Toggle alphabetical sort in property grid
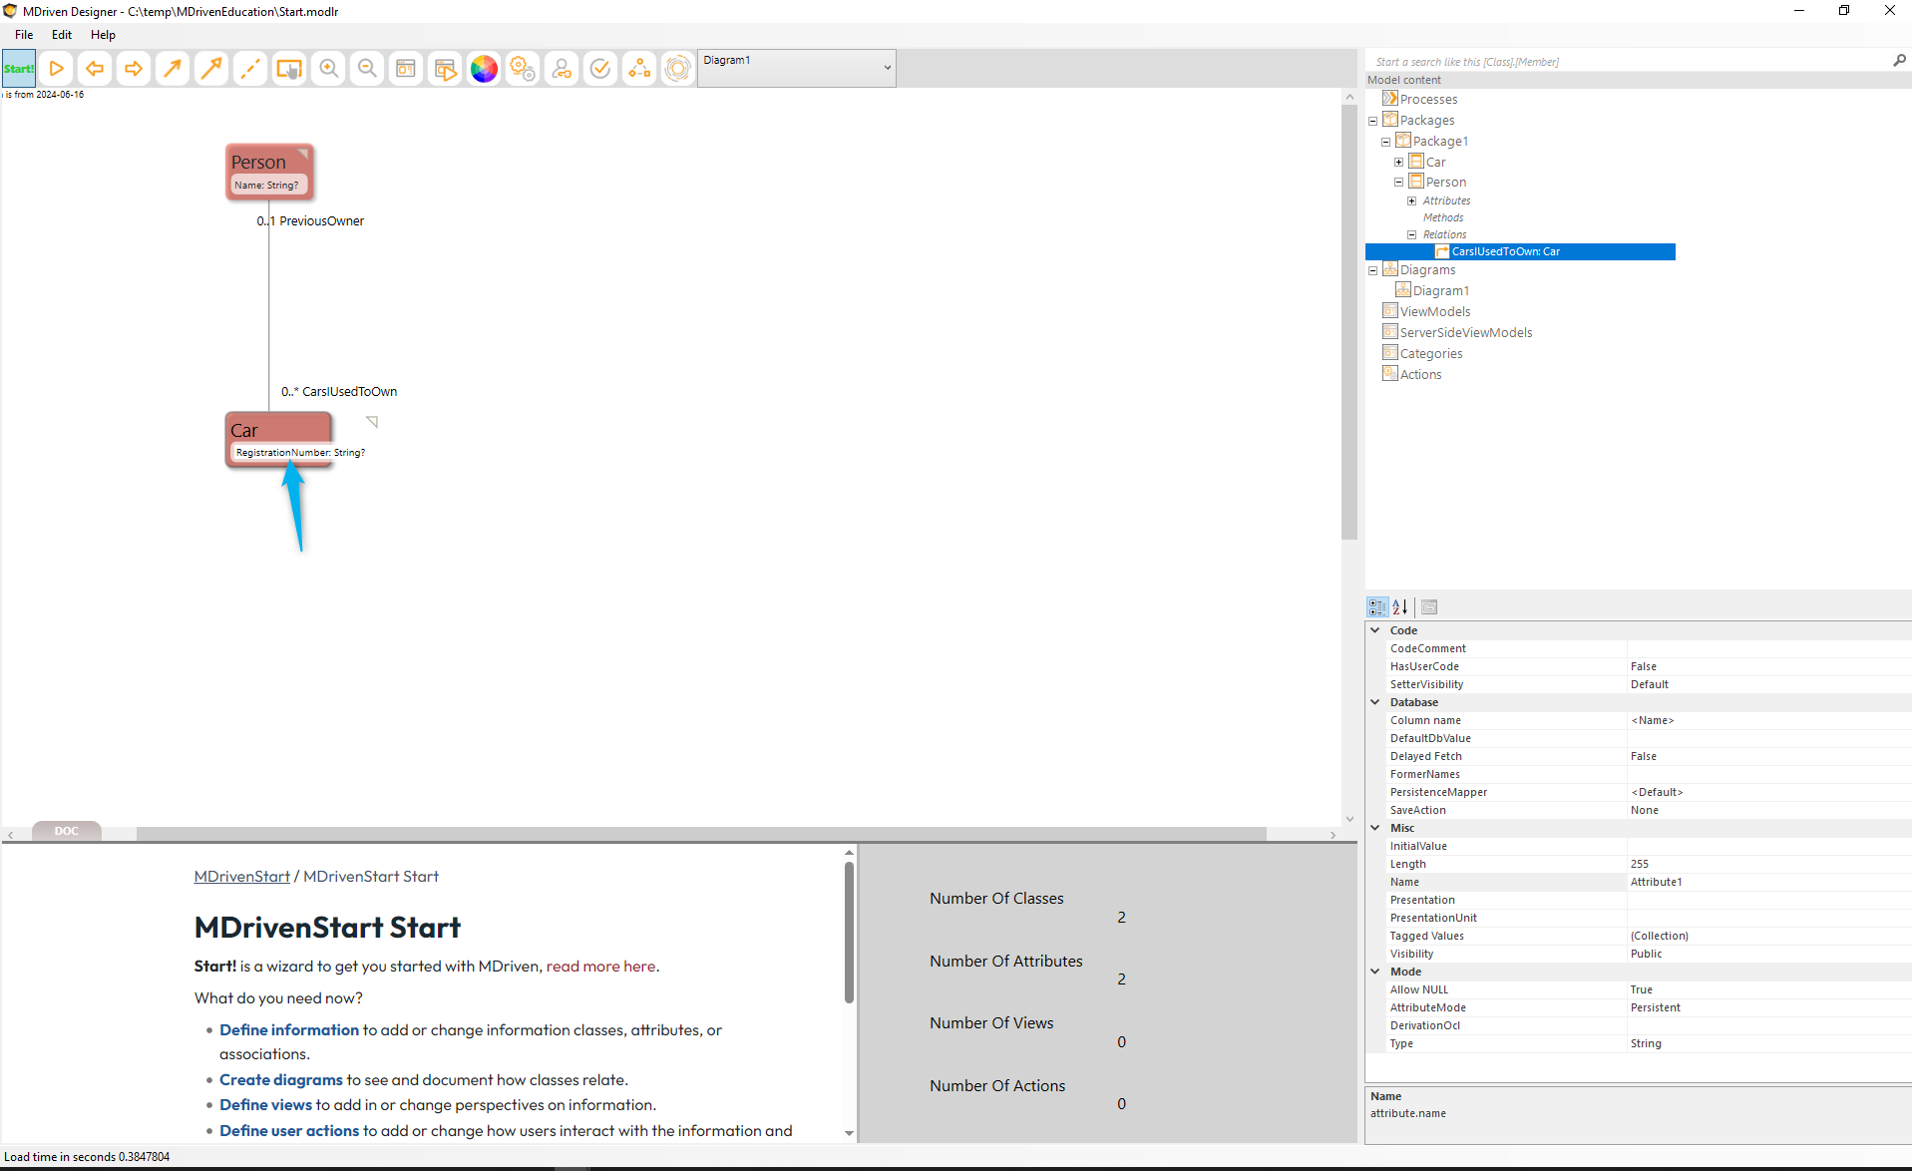This screenshot has width=1912, height=1171. click(x=1400, y=606)
